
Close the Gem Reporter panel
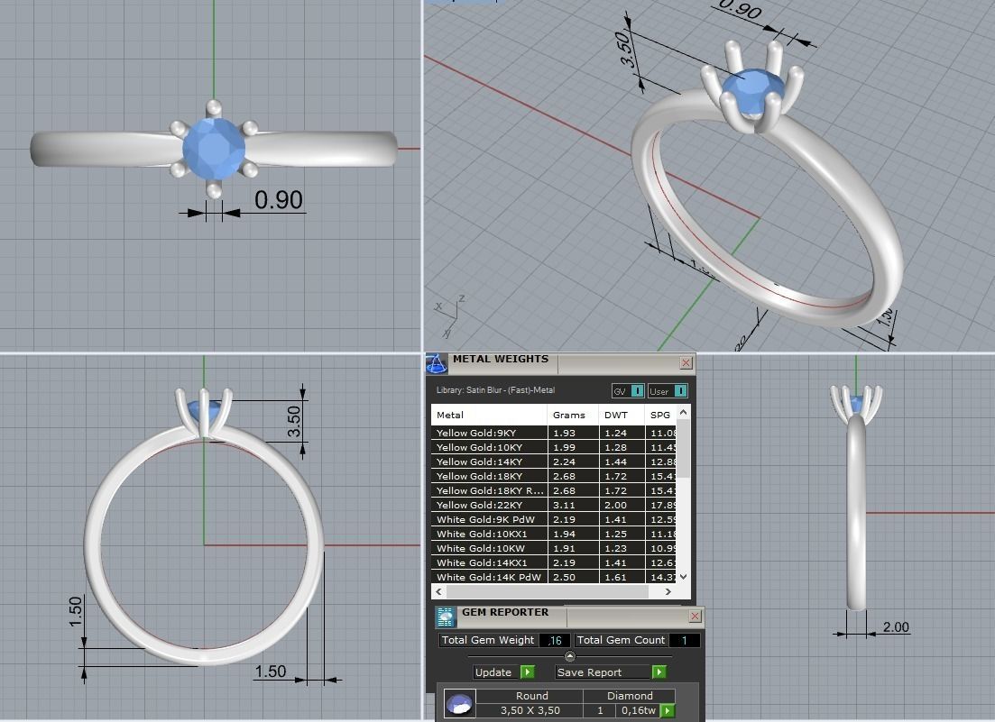click(x=695, y=617)
